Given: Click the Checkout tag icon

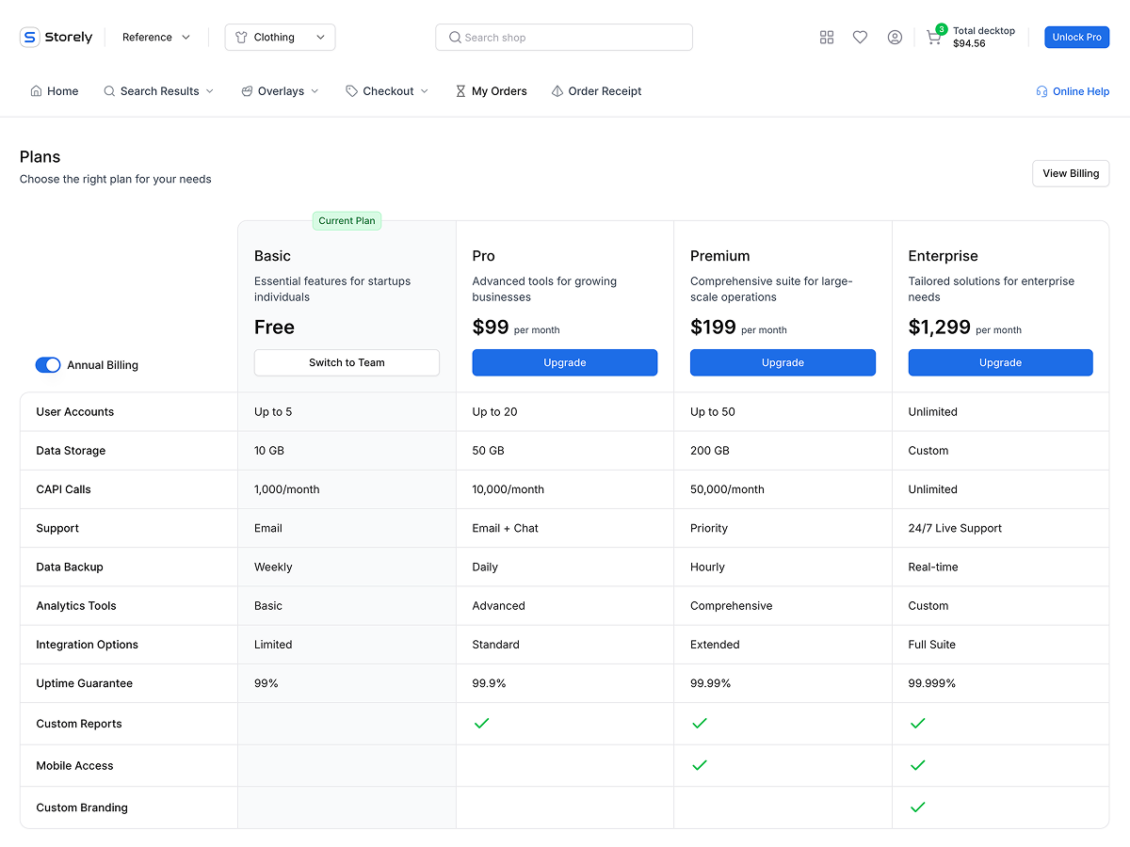Looking at the screenshot, I should [349, 90].
